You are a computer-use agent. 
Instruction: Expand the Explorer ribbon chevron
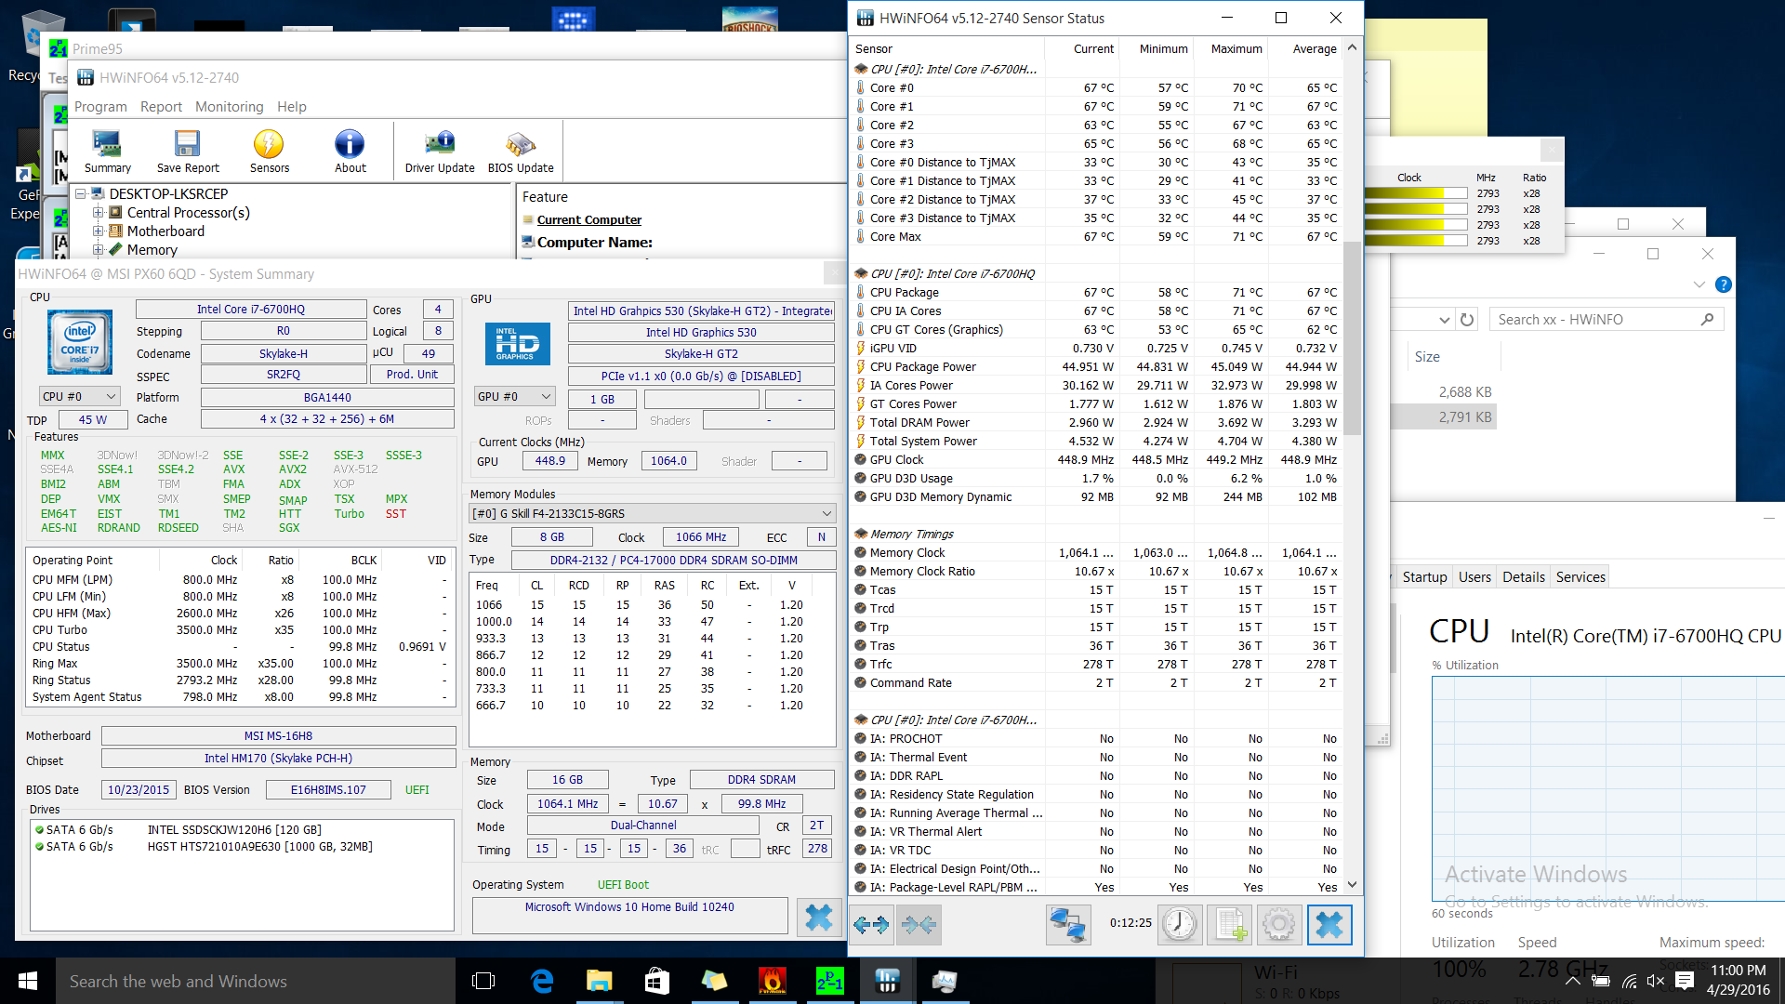pos(1699,284)
